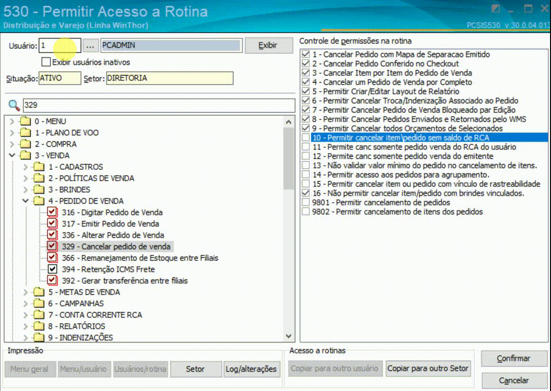Click the Usuário code input field
This screenshot has height=391, width=551.
point(60,46)
